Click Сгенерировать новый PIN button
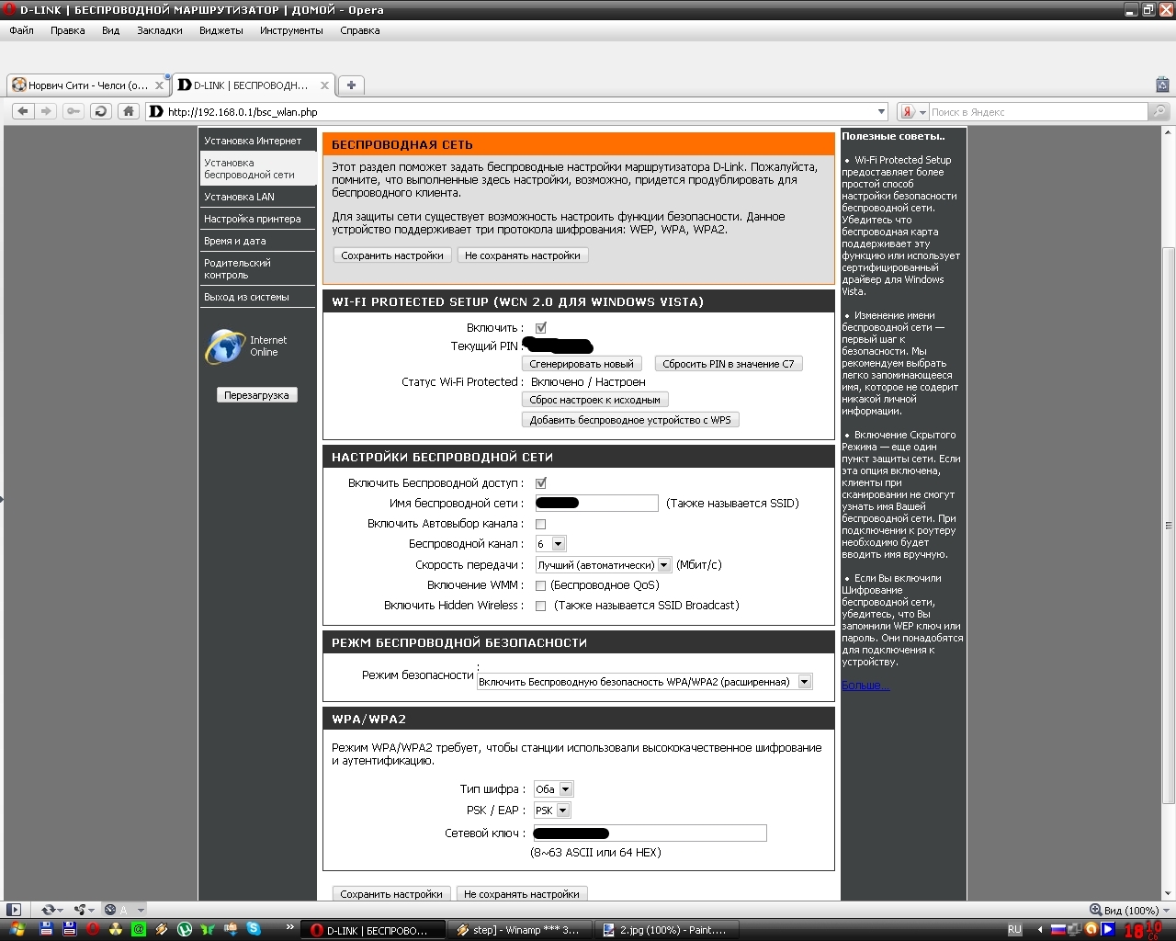The height and width of the screenshot is (941, 1176). [x=582, y=364]
